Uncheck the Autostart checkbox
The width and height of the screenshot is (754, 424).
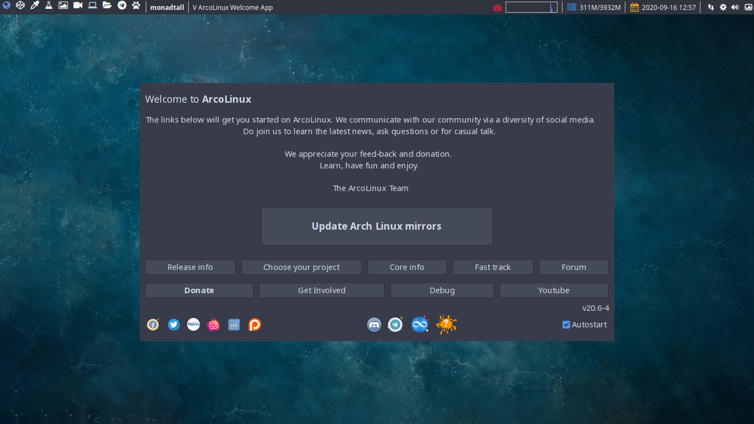pyautogui.click(x=566, y=325)
